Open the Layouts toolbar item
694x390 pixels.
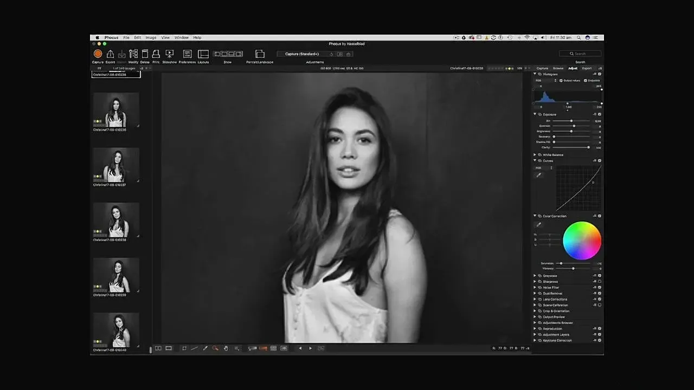[203, 54]
